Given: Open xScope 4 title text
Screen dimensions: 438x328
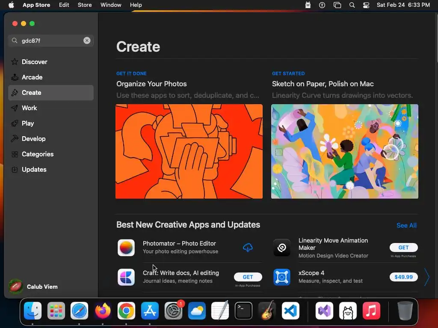Looking at the screenshot, I should [x=311, y=273].
